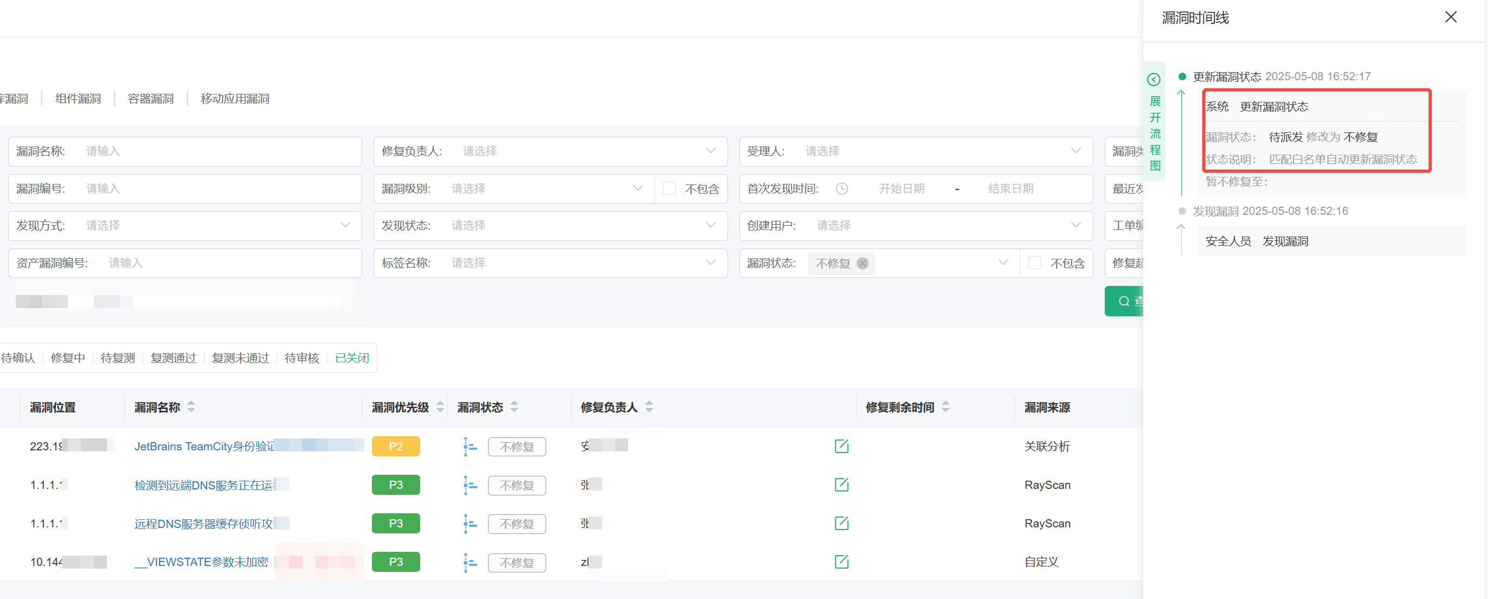Switch to 组件漏洞 tab
This screenshot has width=1488, height=599.
(x=78, y=99)
